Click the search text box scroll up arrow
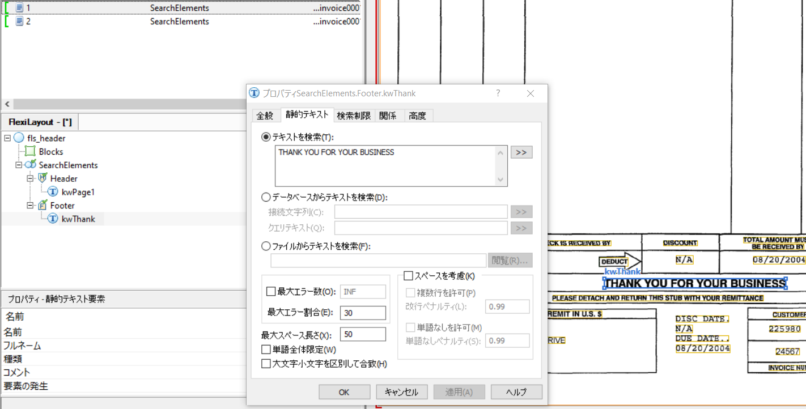The width and height of the screenshot is (806, 409). coord(500,152)
